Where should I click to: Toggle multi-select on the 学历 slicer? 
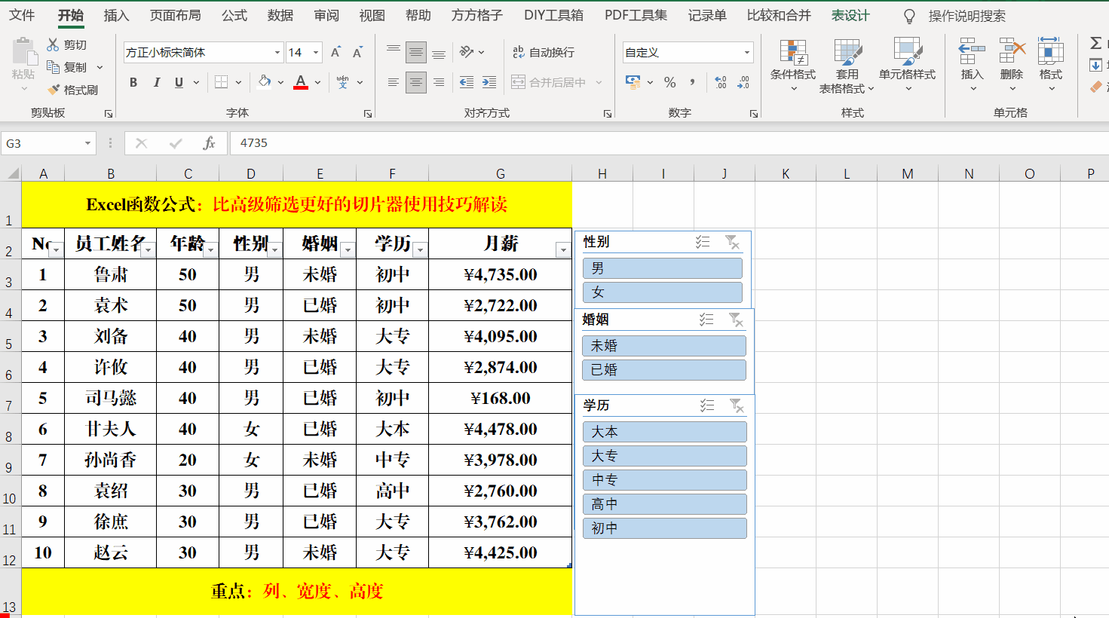coord(707,405)
